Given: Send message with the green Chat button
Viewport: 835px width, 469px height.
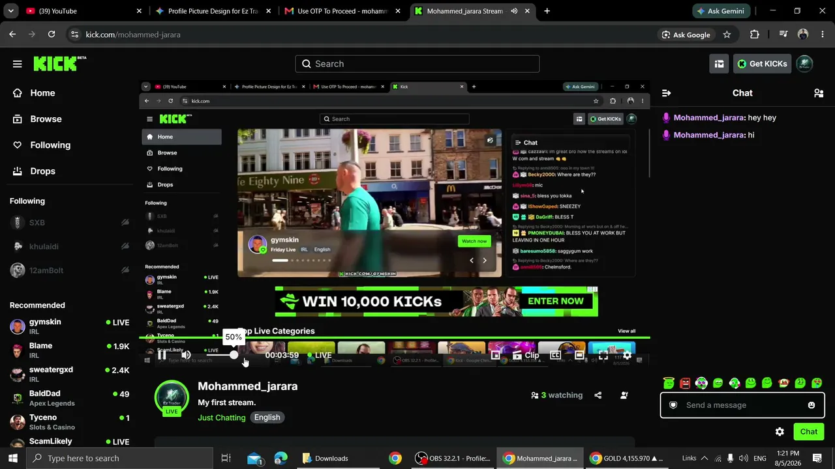Looking at the screenshot, I should tap(809, 431).
